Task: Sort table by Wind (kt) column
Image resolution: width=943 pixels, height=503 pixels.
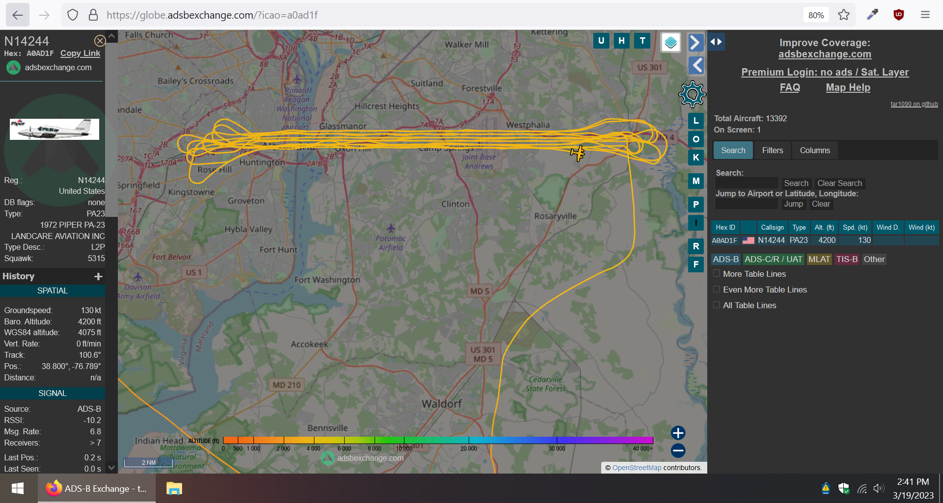Action: [921, 227]
